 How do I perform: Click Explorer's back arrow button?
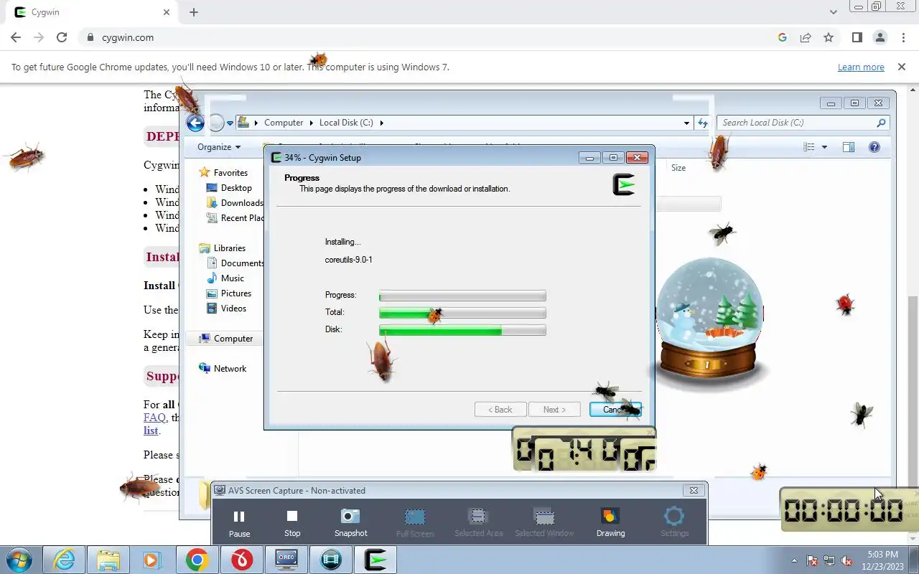[x=195, y=123]
